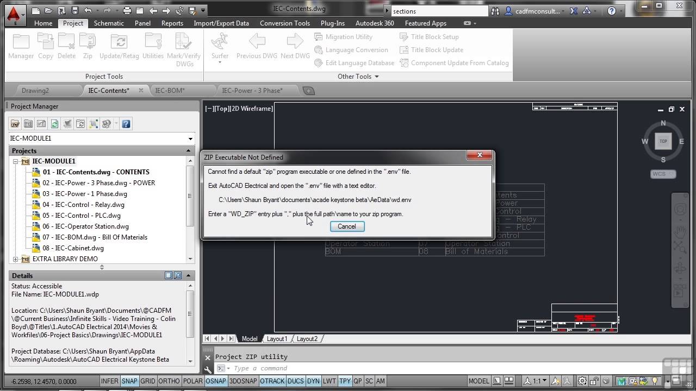Click Title Block Setup

coord(430,37)
